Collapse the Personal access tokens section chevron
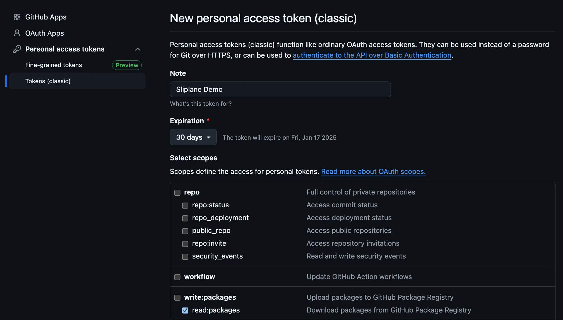The height and width of the screenshot is (320, 563). pyautogui.click(x=138, y=49)
